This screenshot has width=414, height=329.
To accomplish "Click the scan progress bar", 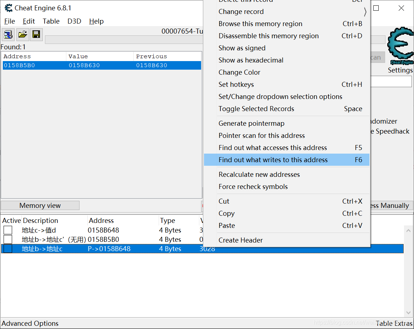I will pos(124,40).
